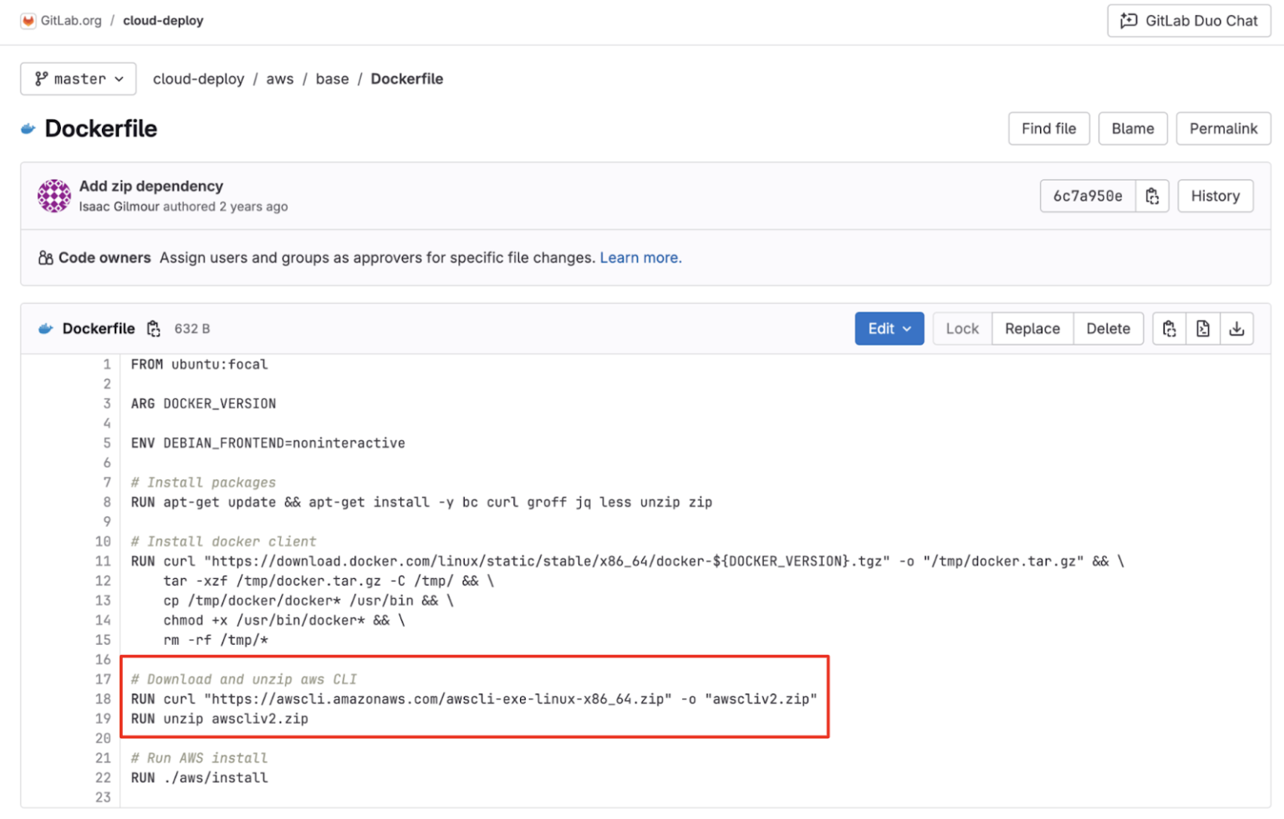Copy commit SHA 6c7a950e to clipboard
The width and height of the screenshot is (1284, 819).
[1153, 196]
